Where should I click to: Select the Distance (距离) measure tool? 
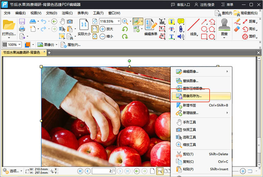tap(250, 21)
